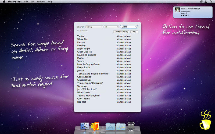Screen dimensions: 215x134
Task: Click Add to iTunes DJ button
Action: 121,32
